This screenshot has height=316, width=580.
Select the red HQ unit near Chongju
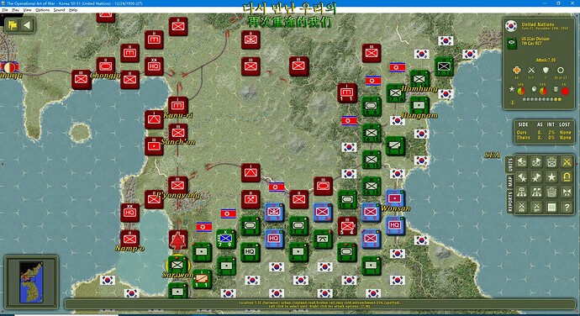[154, 66]
